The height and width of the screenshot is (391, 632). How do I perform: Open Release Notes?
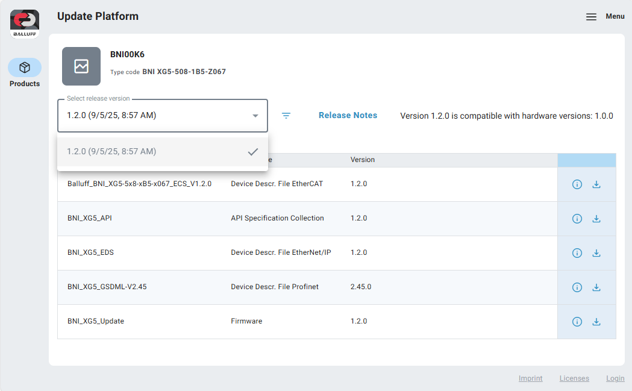[x=348, y=116]
